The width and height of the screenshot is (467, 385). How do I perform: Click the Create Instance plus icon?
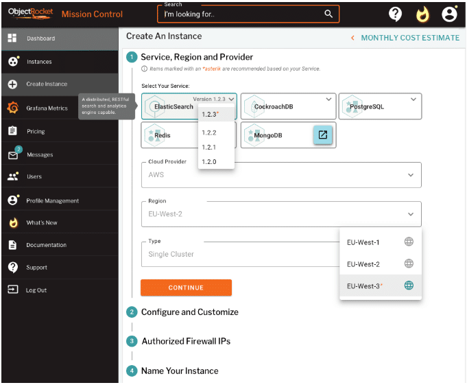click(12, 84)
